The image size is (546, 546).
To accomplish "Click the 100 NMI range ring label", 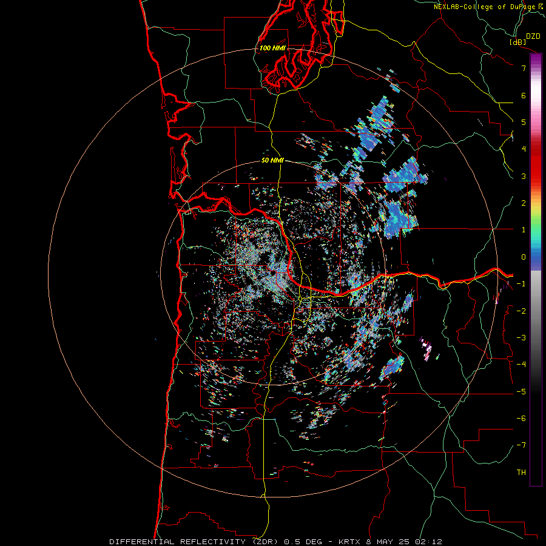I will (272, 48).
